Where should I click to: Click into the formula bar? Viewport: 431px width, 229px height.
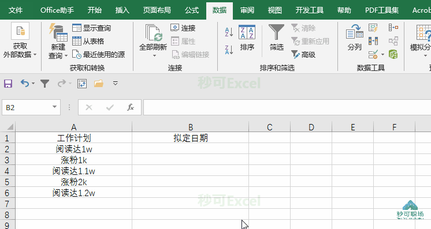[x=287, y=107]
